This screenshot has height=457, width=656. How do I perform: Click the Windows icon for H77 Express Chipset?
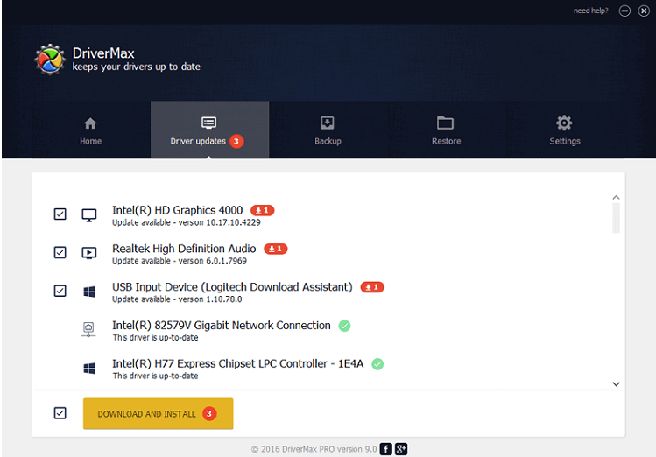coord(89,369)
